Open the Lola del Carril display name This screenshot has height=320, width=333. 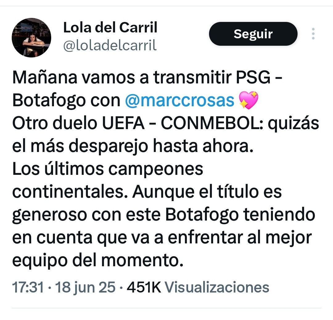pyautogui.click(x=110, y=28)
